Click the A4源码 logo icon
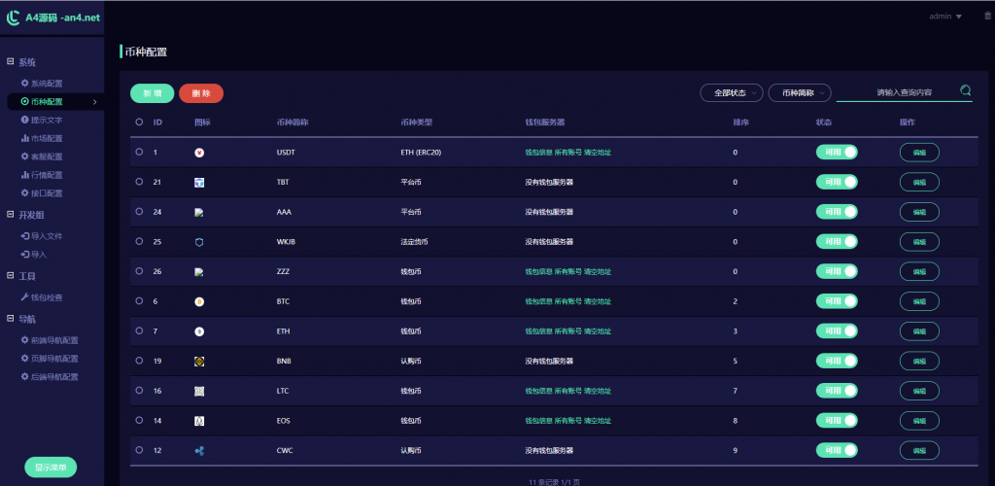995x486 pixels. pyautogui.click(x=14, y=17)
